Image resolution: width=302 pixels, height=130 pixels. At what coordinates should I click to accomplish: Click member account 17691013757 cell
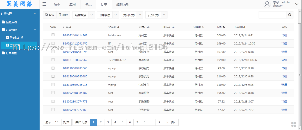(117, 60)
